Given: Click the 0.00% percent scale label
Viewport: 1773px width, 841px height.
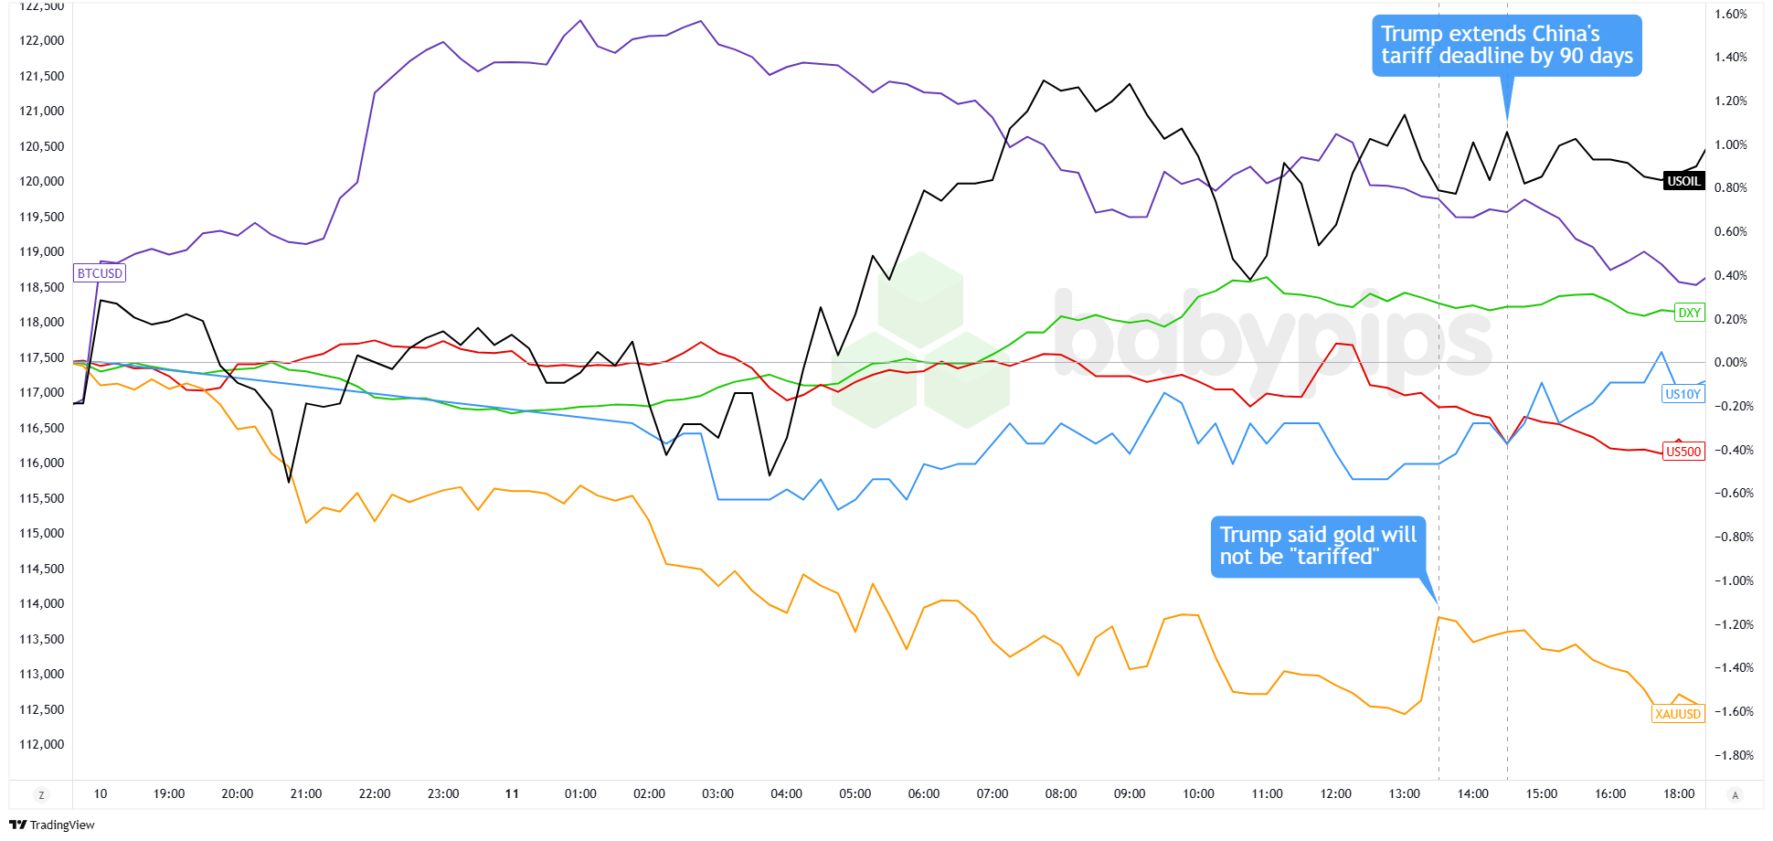Looking at the screenshot, I should click(x=1730, y=362).
